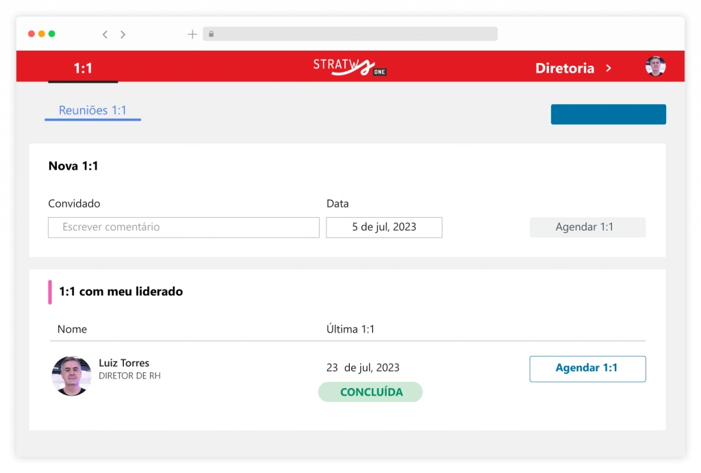Click the browser back arrow
The width and height of the screenshot is (701, 473).
[105, 34]
